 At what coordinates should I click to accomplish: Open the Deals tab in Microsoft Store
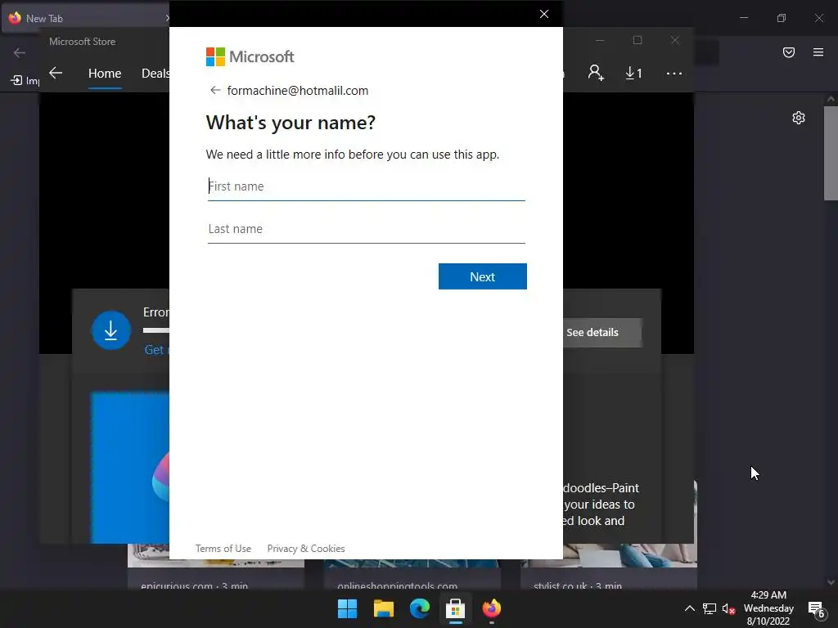tap(155, 73)
